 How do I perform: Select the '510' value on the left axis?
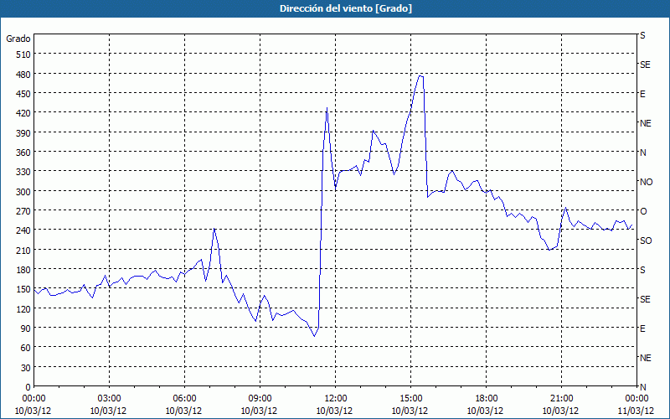point(23,54)
